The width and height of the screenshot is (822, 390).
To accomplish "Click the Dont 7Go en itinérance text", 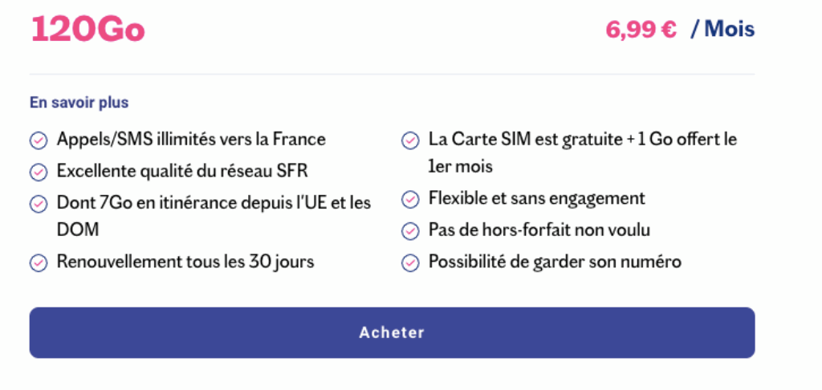I will (x=214, y=203).
